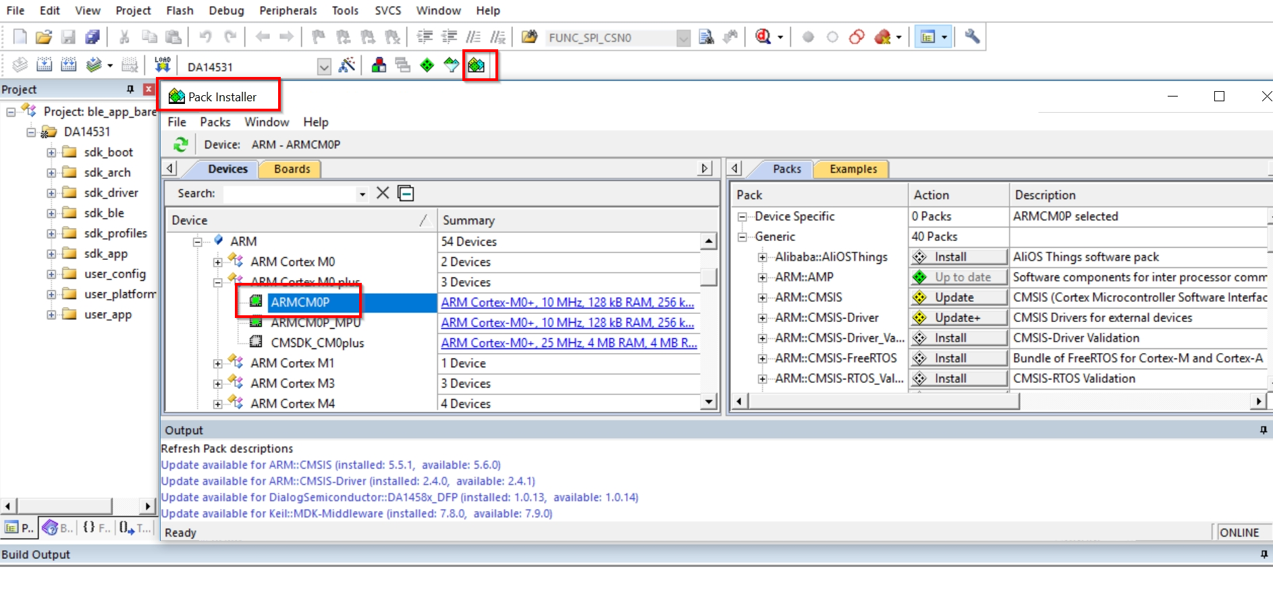The image size is (1273, 615).
Task: Open the ARMCM0P_MPU summary link
Action: pos(568,323)
